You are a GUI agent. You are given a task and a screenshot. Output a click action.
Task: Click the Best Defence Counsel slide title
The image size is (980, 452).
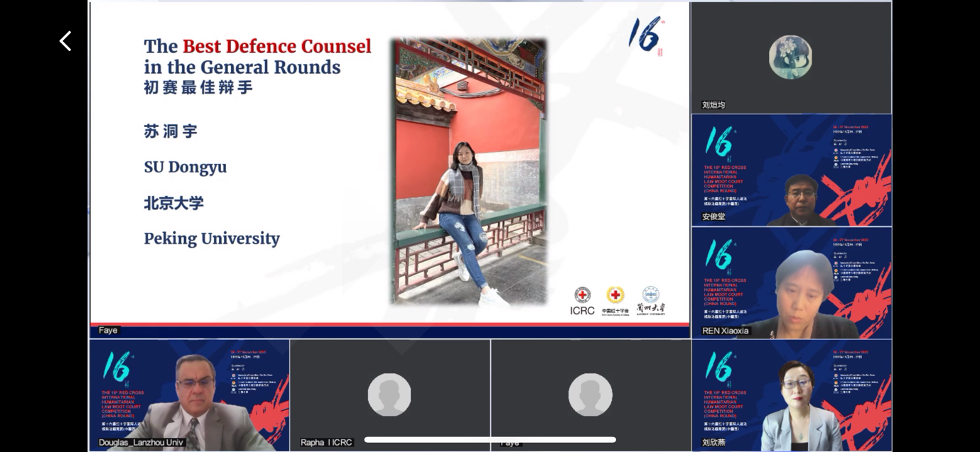(x=257, y=57)
